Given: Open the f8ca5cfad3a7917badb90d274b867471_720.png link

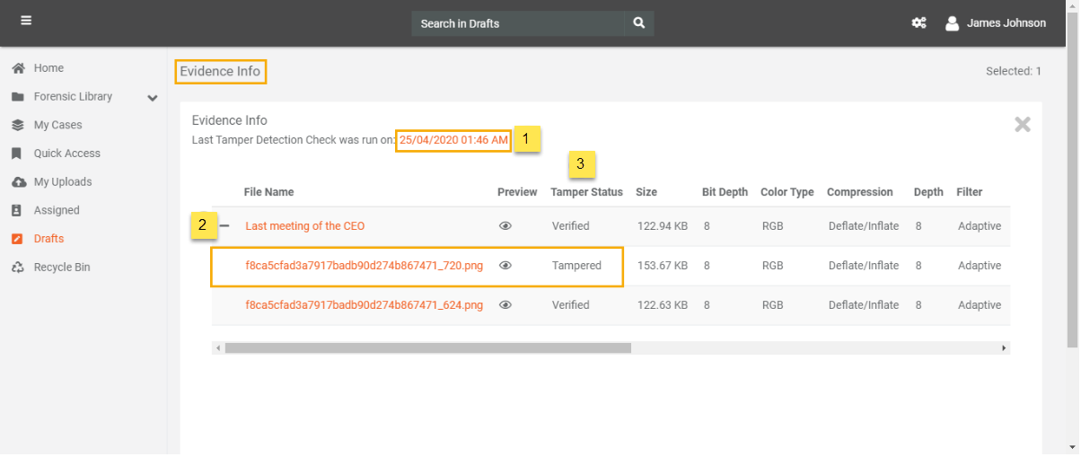Looking at the screenshot, I should point(364,266).
